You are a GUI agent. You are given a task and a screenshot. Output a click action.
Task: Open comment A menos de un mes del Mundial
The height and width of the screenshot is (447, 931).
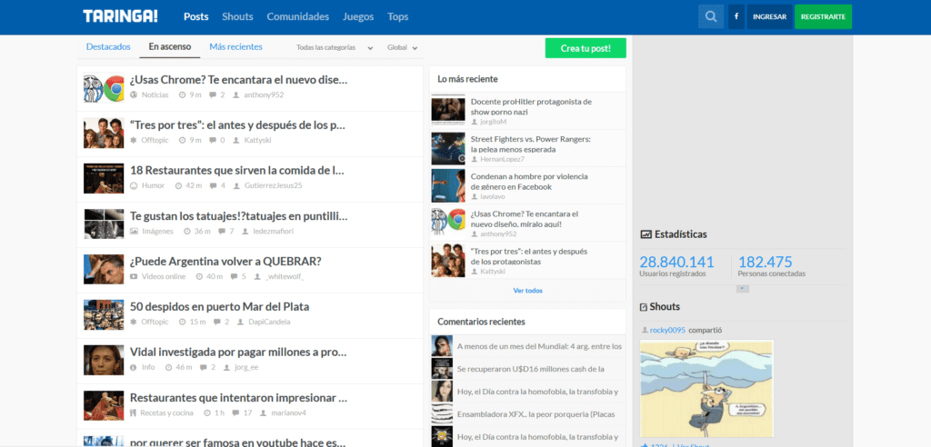pyautogui.click(x=539, y=346)
